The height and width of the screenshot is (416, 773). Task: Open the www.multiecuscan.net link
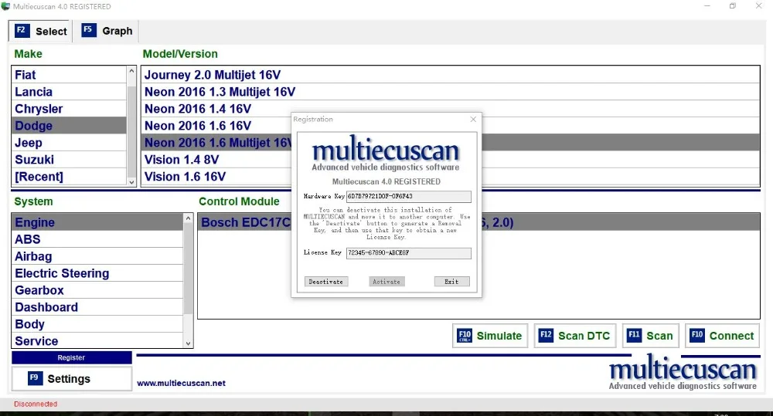(182, 383)
